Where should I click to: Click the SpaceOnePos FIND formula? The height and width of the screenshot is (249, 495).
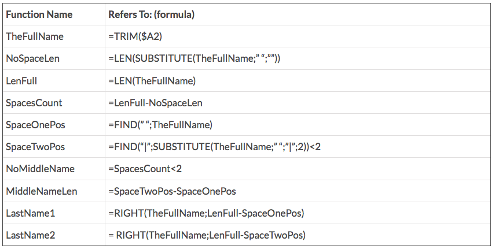(161, 125)
